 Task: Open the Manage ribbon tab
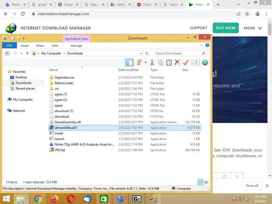click(x=76, y=46)
